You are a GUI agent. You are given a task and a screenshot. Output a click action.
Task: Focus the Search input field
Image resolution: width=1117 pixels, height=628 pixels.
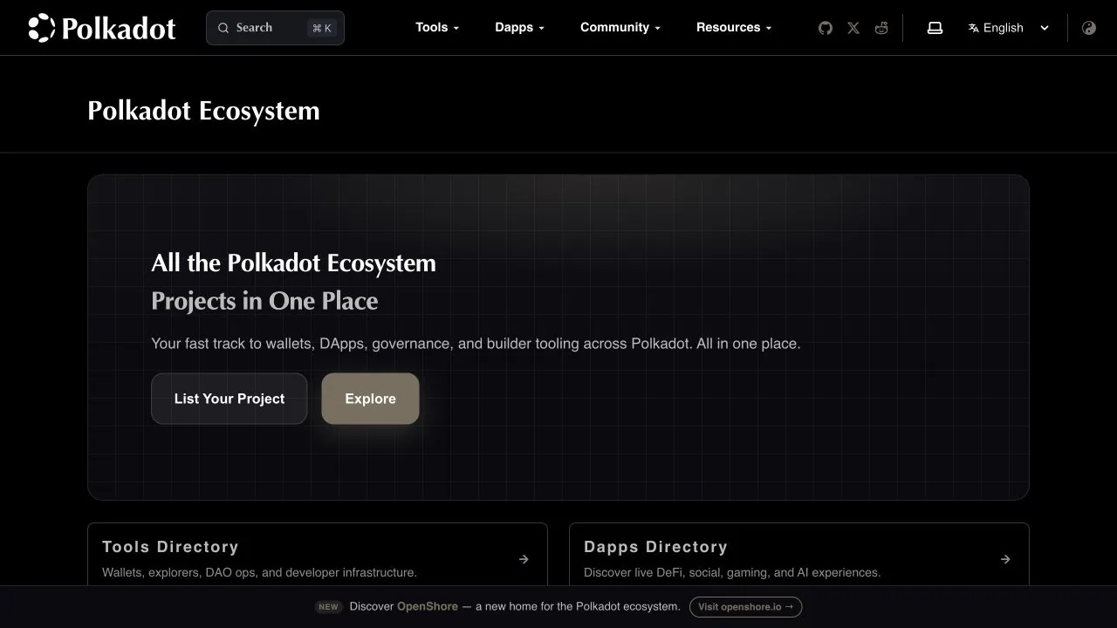click(275, 28)
